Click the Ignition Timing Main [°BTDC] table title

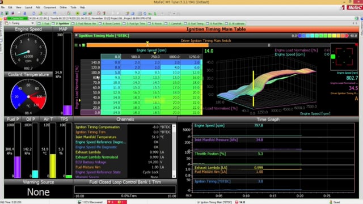pos(104,35)
